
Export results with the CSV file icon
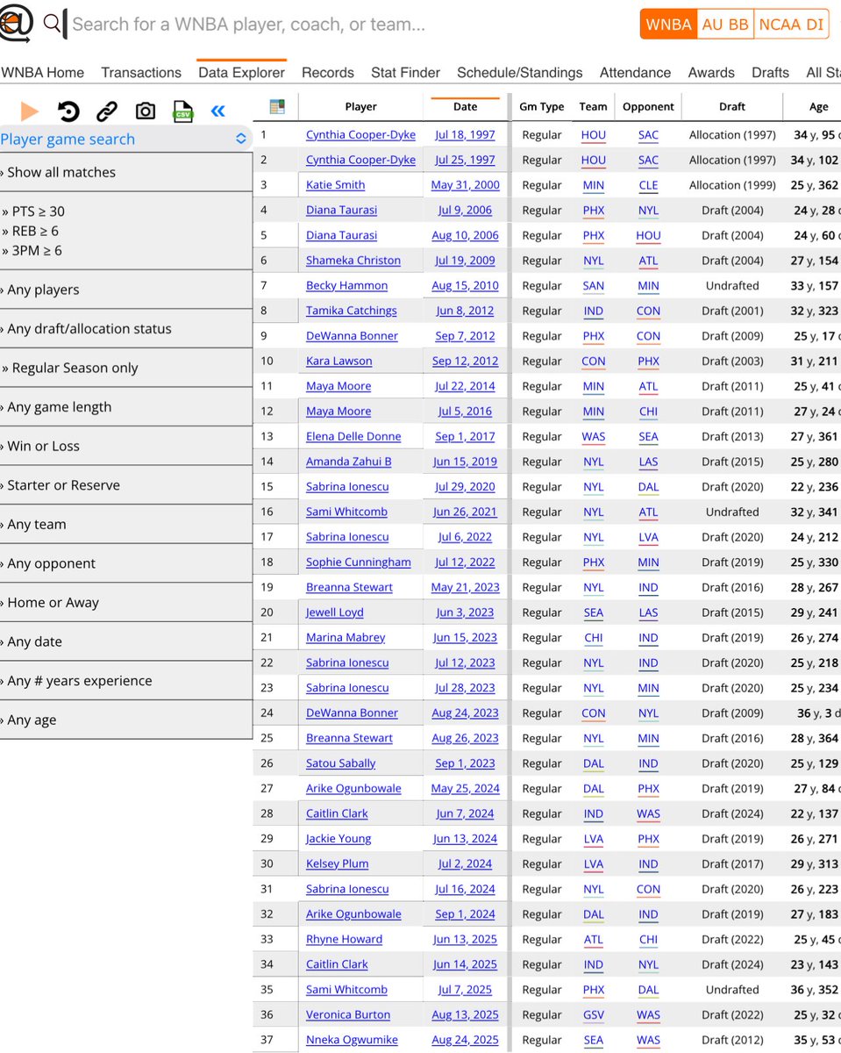pos(182,111)
